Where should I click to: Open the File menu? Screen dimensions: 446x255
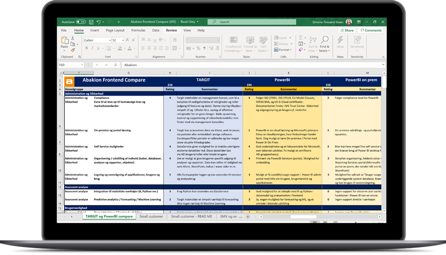pos(64,30)
